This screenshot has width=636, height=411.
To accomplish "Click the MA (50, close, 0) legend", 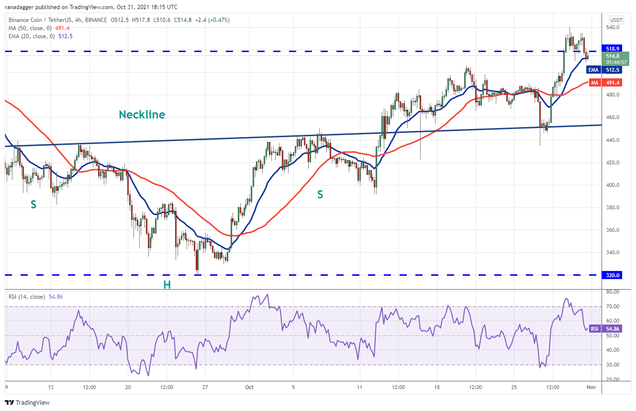I will point(39,28).
